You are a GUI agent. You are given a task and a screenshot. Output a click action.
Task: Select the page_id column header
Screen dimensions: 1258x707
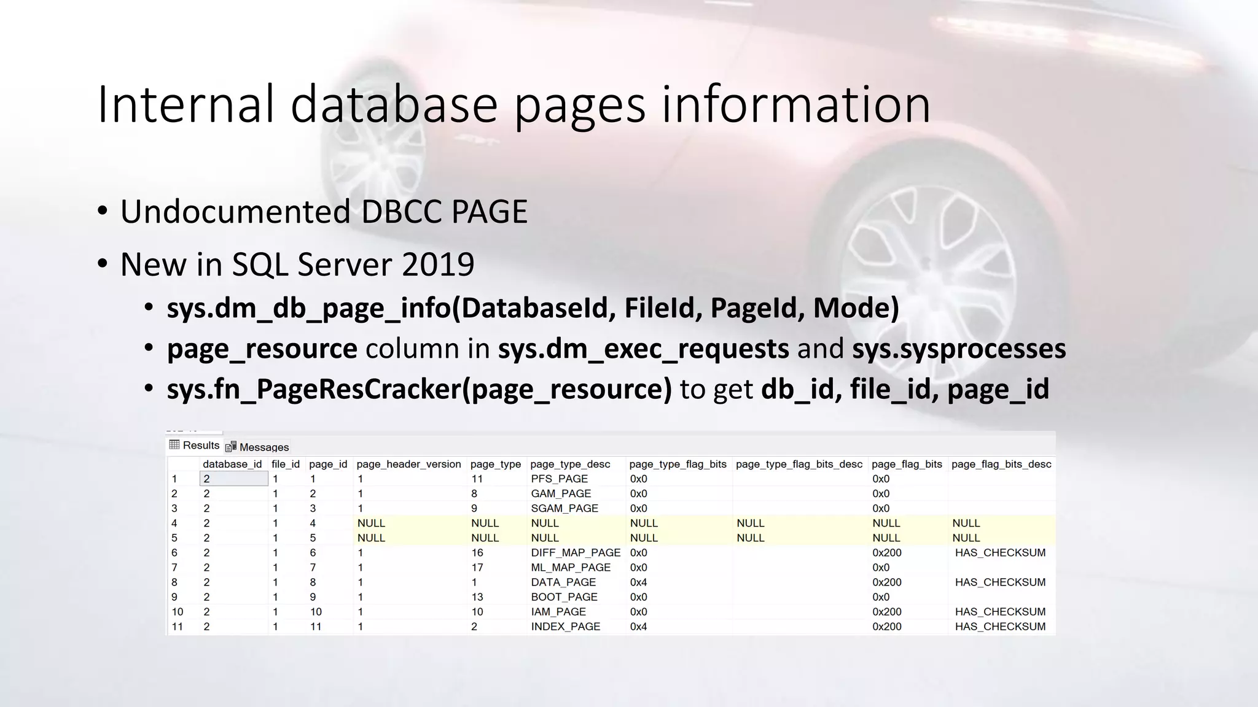[328, 465]
